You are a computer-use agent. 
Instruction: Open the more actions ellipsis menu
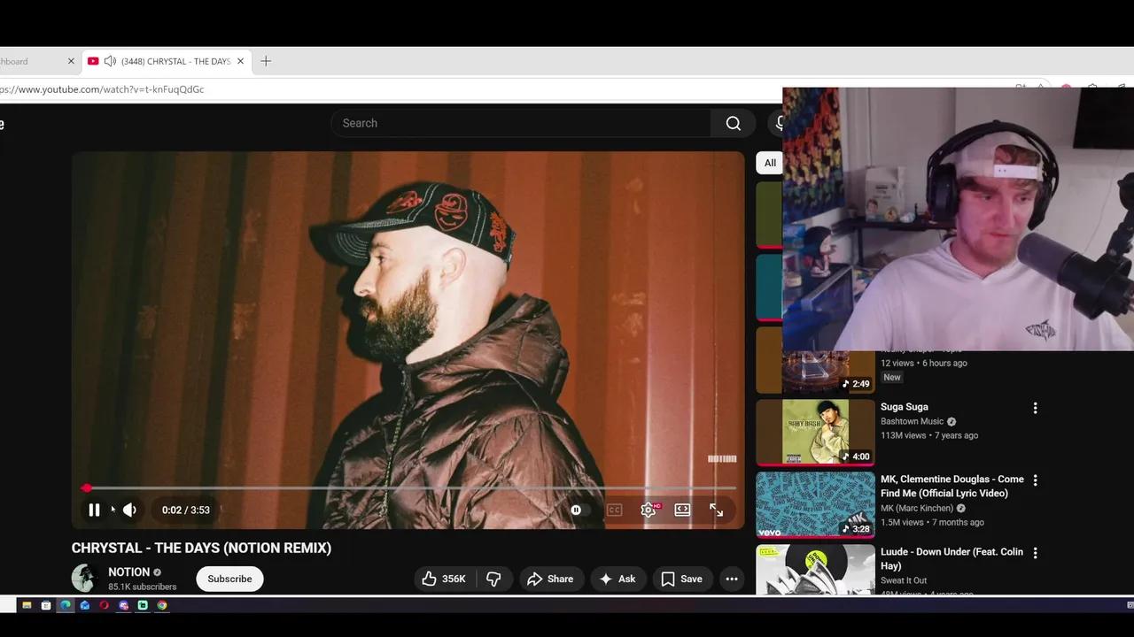click(732, 579)
